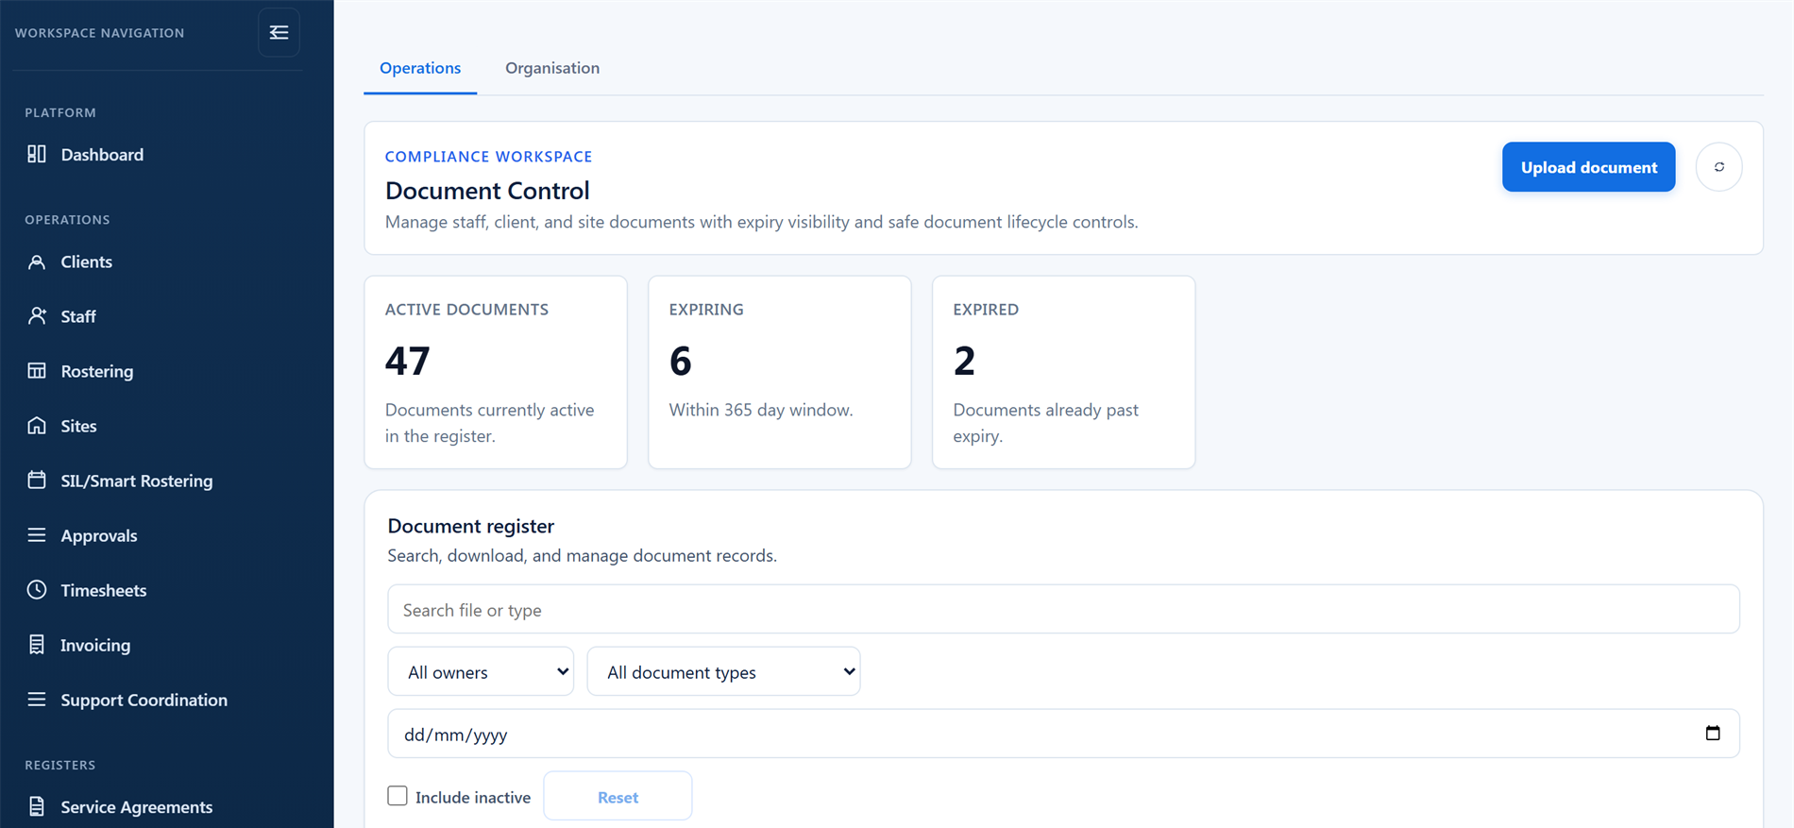
Task: Click the Invoicing receipt icon
Action: [x=37, y=645]
